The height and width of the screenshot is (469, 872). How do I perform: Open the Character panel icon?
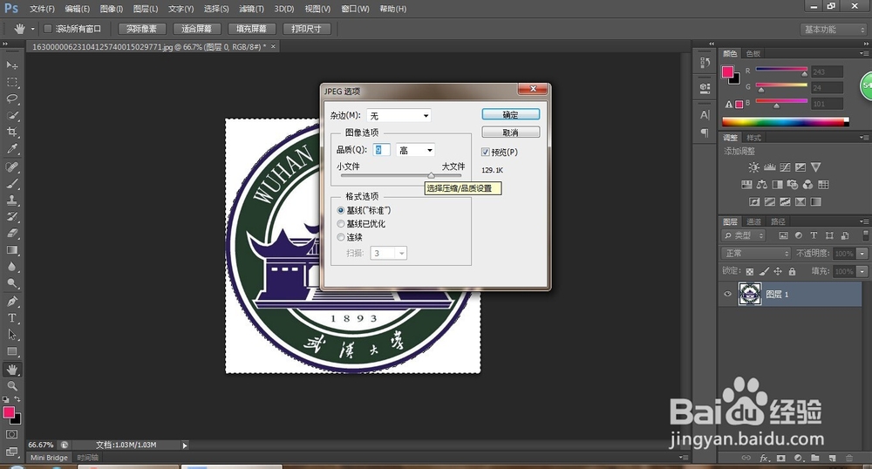pyautogui.click(x=705, y=115)
